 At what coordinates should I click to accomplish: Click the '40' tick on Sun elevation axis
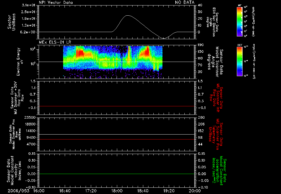tap(200, 5)
